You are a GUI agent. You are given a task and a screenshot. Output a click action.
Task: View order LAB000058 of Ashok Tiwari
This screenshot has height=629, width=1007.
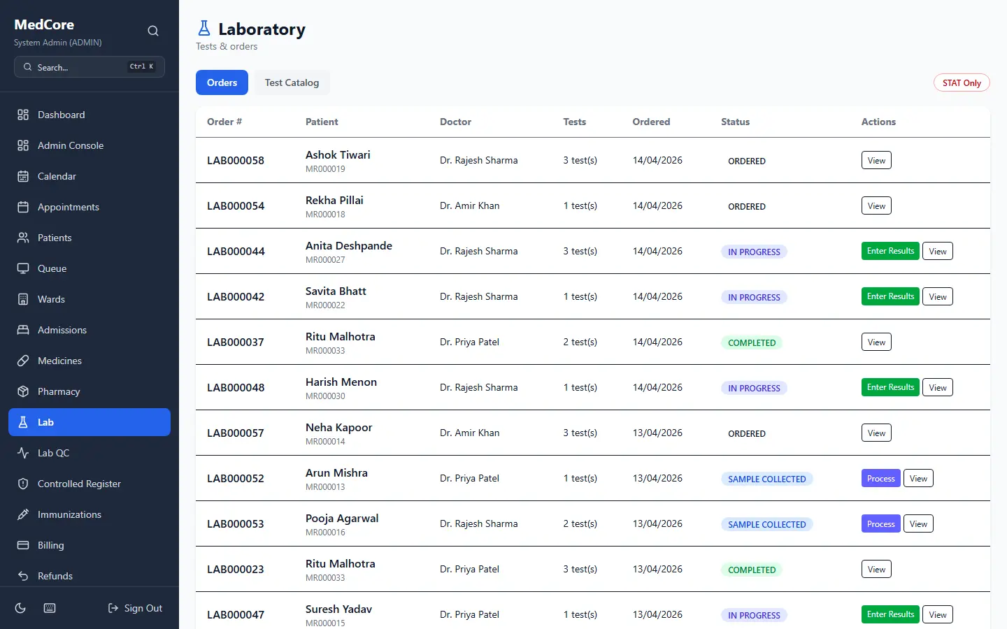(x=876, y=160)
